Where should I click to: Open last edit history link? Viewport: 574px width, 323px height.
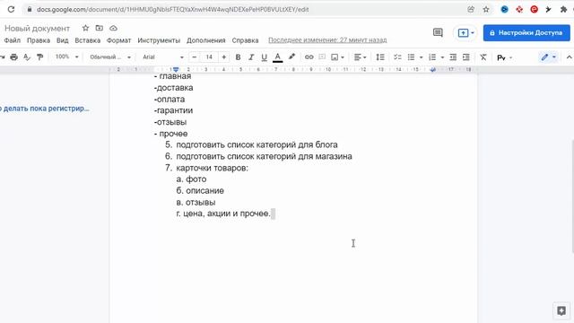[327, 39]
